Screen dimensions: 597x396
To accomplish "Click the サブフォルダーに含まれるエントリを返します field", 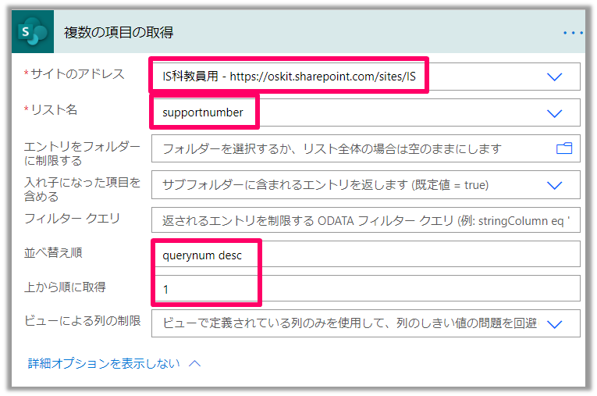I will coord(365,185).
